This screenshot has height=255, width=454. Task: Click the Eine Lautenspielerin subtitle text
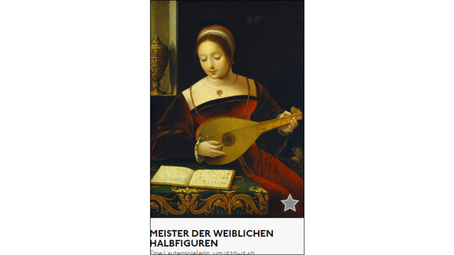coord(202,252)
